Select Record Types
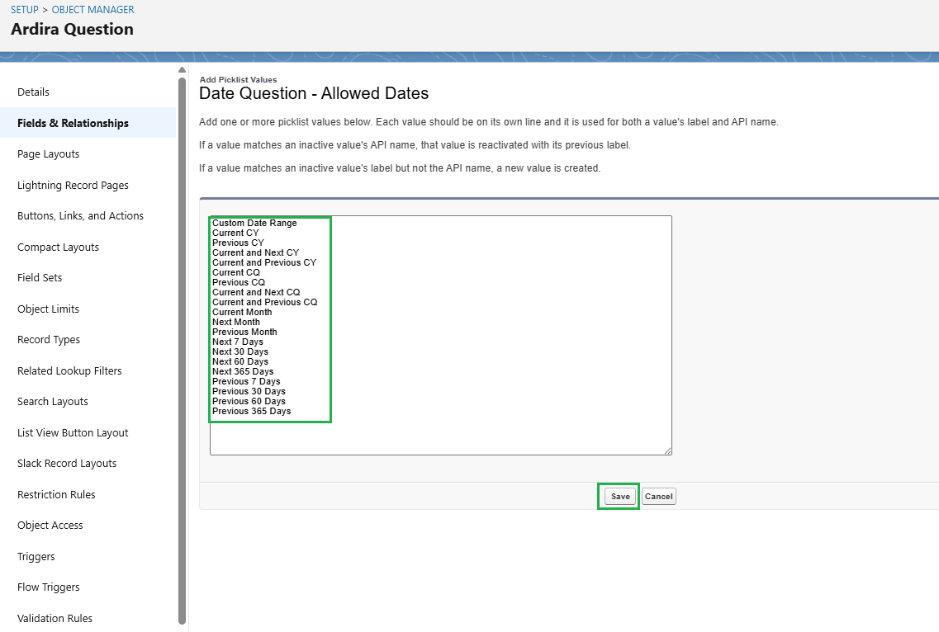Screen dimensions: 939x632 coord(48,339)
